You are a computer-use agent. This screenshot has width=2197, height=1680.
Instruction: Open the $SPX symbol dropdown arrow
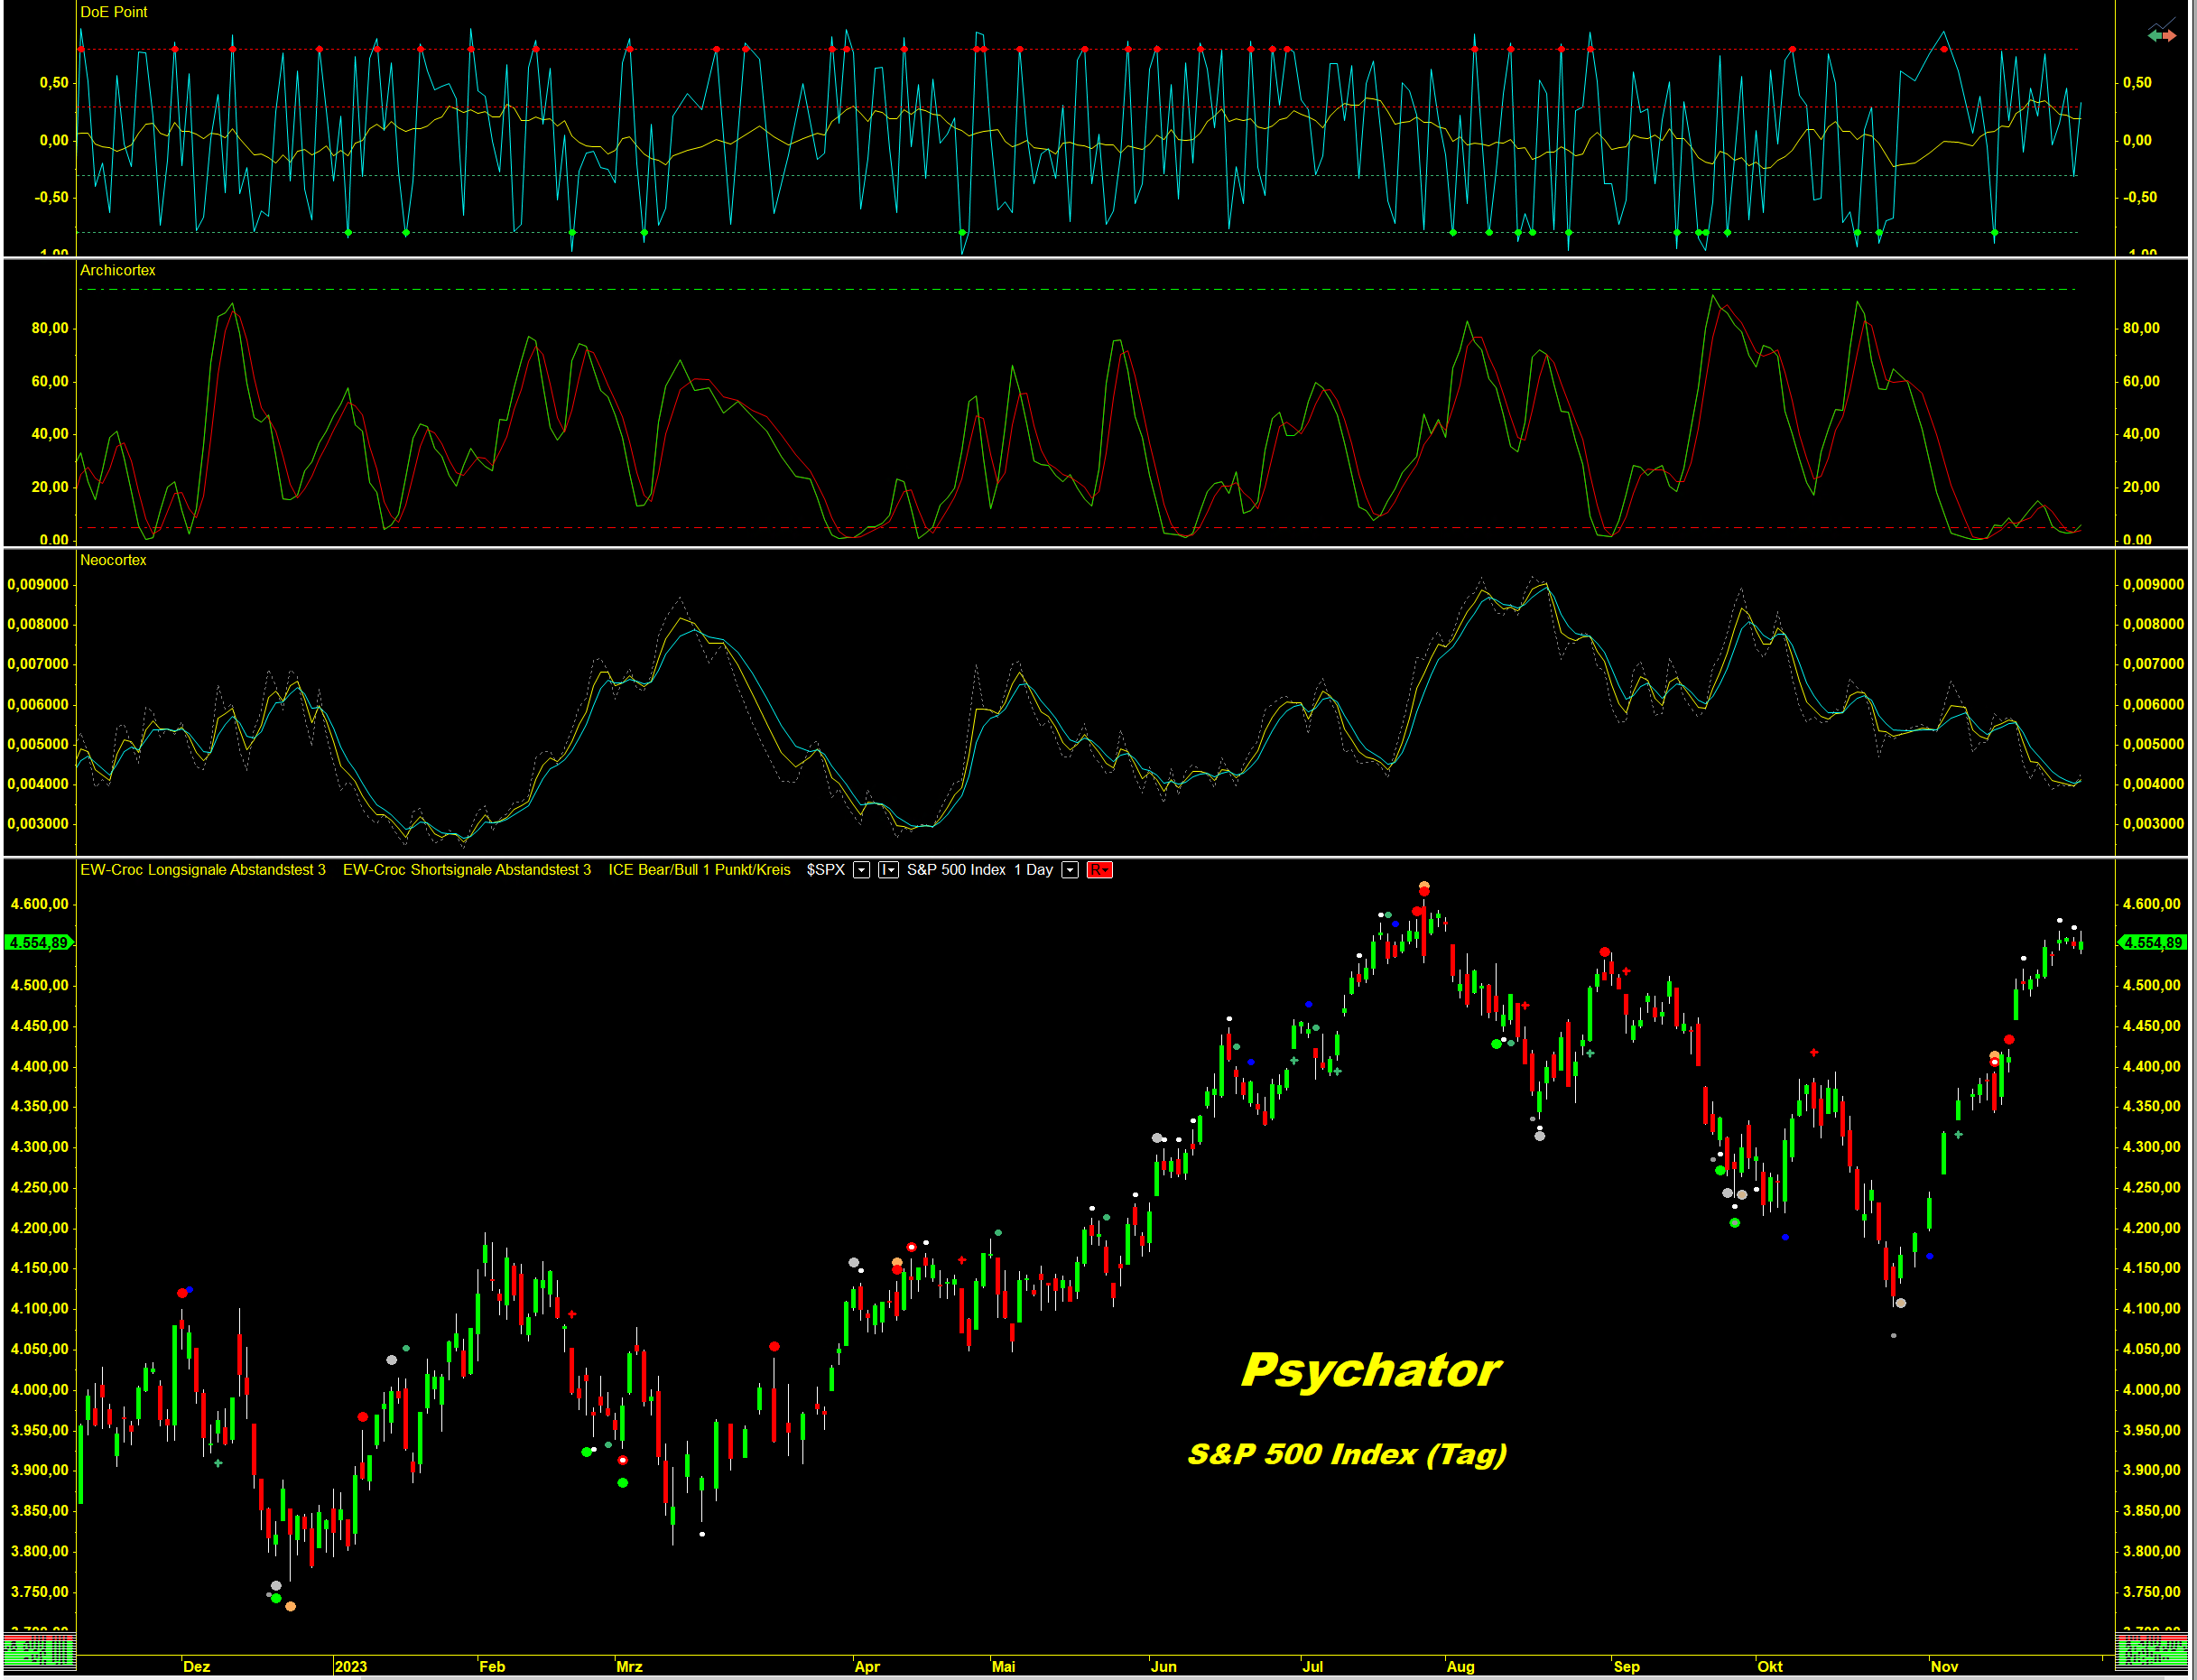tap(861, 870)
